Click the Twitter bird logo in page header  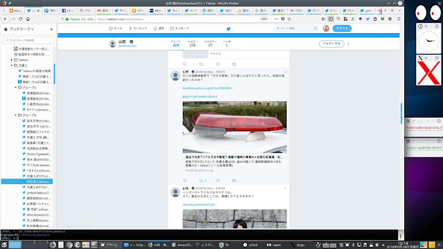coord(228,28)
